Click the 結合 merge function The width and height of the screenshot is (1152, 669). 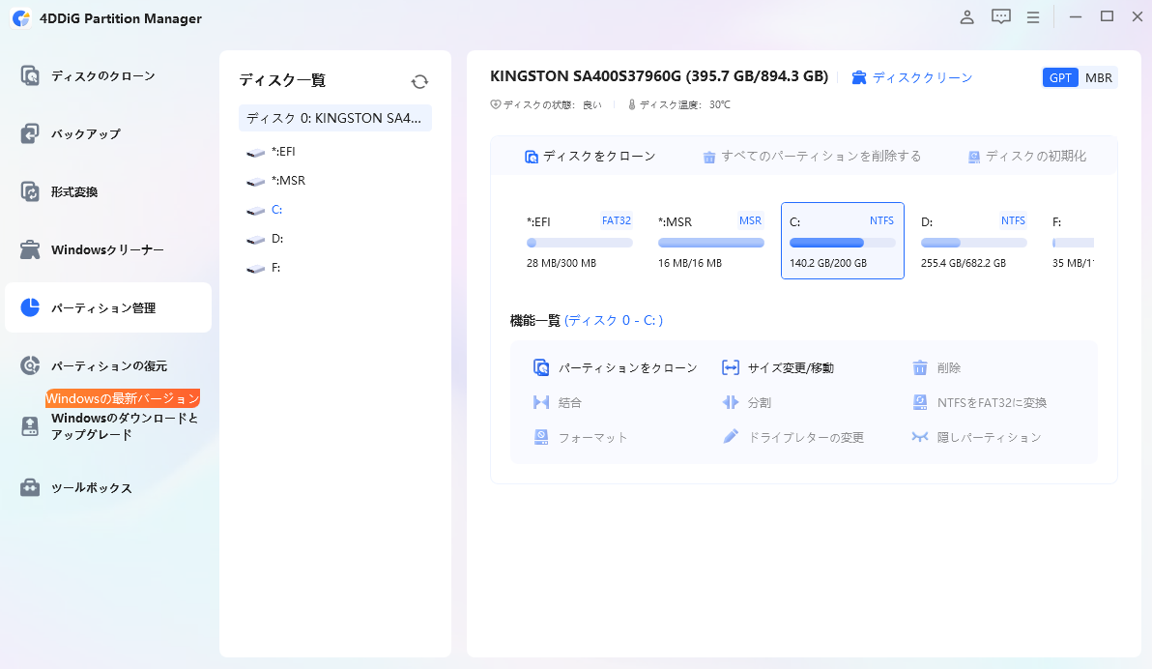[557, 402]
